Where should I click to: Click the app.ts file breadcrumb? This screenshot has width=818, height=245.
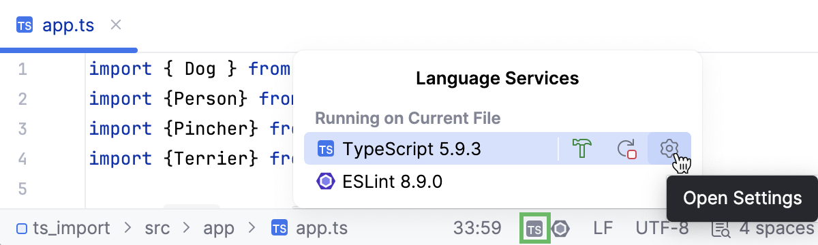coord(309,228)
